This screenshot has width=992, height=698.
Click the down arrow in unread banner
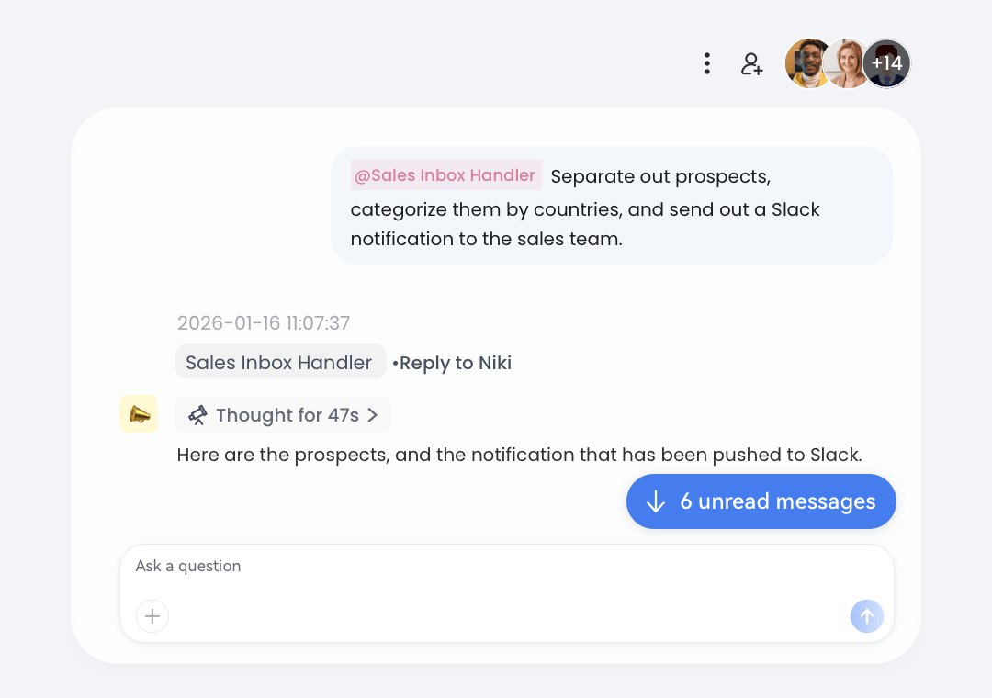(x=656, y=501)
